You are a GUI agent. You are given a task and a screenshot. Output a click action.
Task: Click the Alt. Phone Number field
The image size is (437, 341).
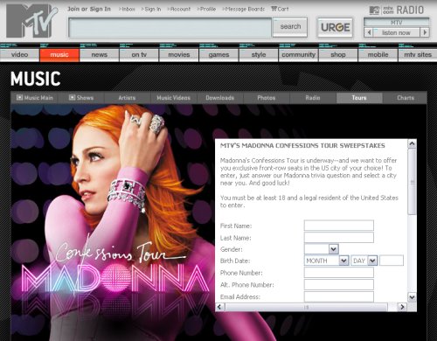[x=339, y=284]
